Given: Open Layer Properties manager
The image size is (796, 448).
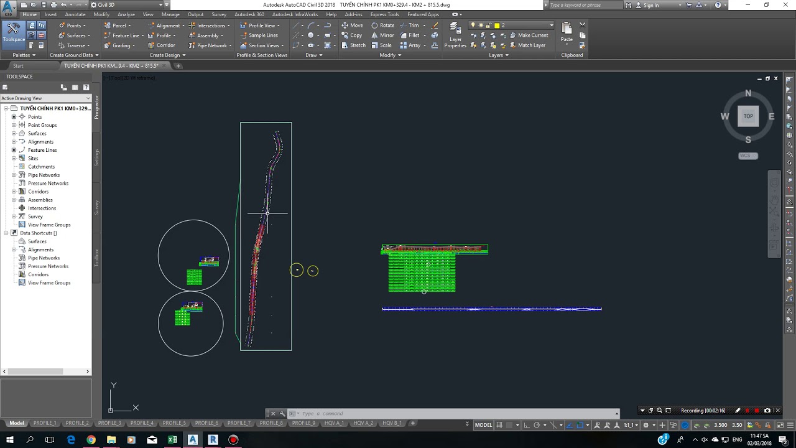Looking at the screenshot, I should pos(455,35).
